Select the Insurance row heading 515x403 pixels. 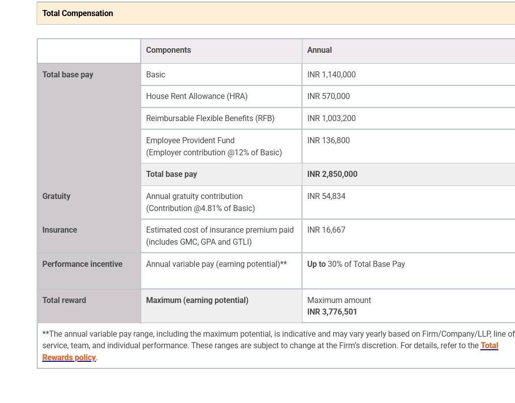pyautogui.click(x=59, y=230)
